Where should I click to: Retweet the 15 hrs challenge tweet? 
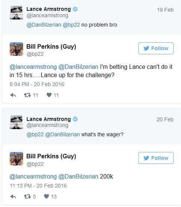[27, 95]
